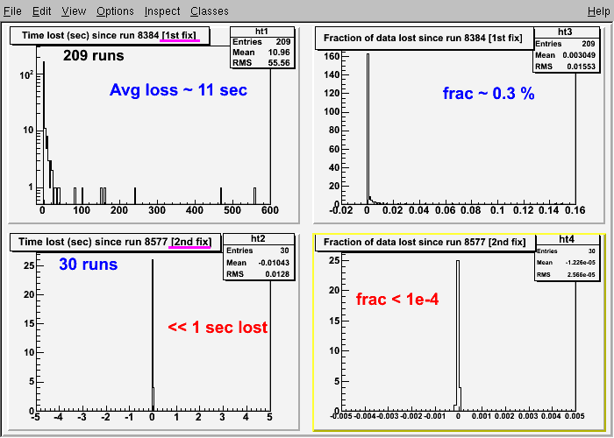
Task: Click the tall histogram peak in the ht3 plot
Action: (368, 129)
